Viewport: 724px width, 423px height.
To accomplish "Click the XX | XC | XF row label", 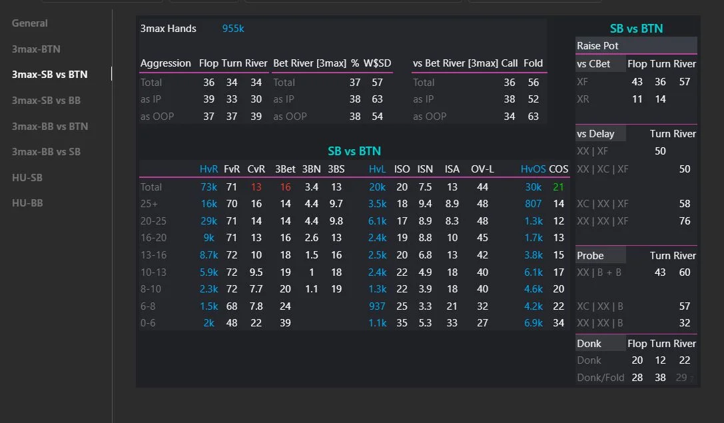I will click(x=603, y=169).
